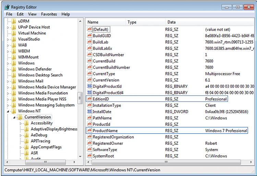Select the Windows Desktop Search key
Screen dimensions: 257x176
pos(40,75)
